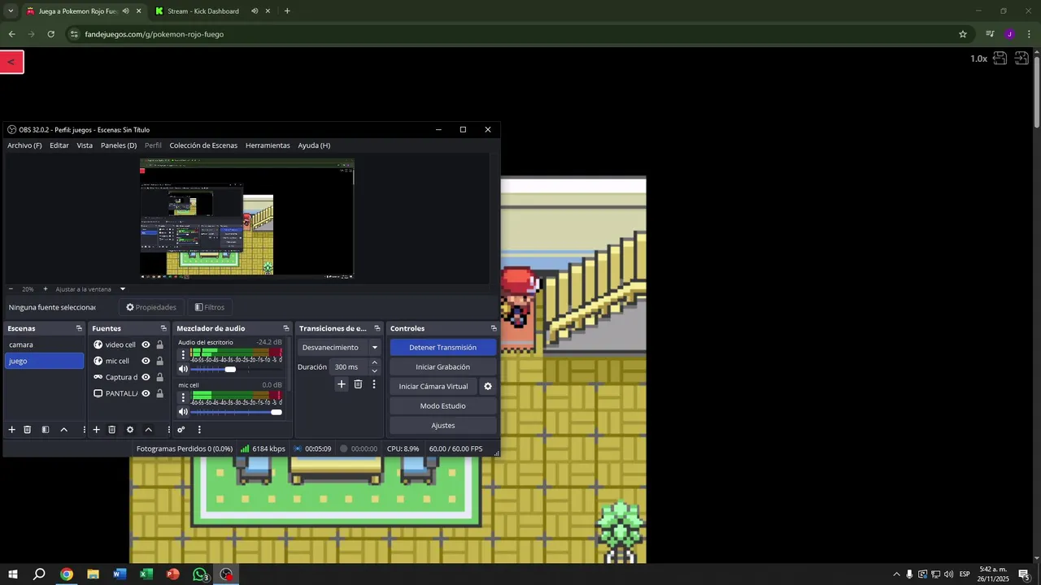Viewport: 1041px width, 585px height.
Task: Hide the mic cell source with its eye icon
Action: [x=146, y=361]
